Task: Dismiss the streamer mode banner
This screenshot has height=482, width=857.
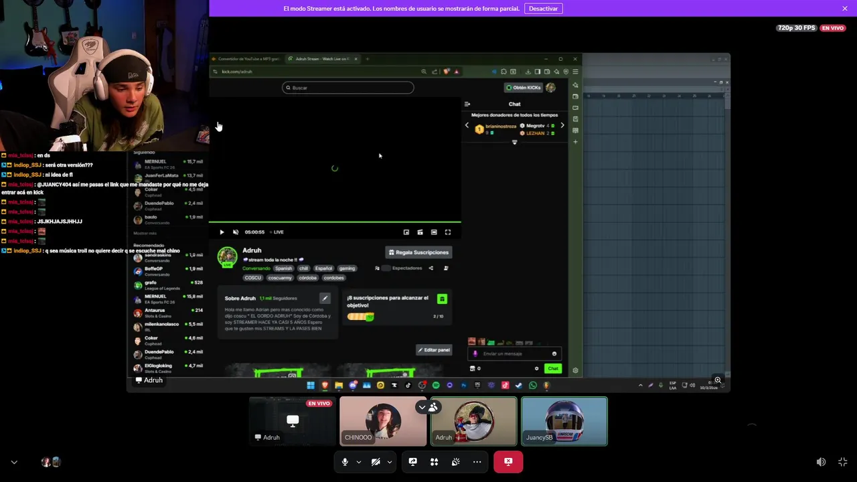Action: coord(845,8)
